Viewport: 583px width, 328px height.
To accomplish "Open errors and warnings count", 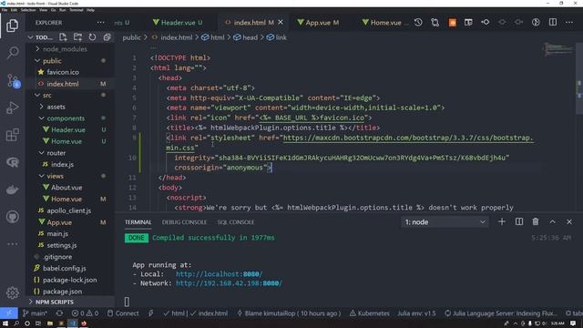I will point(85,313).
